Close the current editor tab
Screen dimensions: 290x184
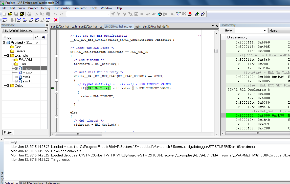(x=217, y=26)
